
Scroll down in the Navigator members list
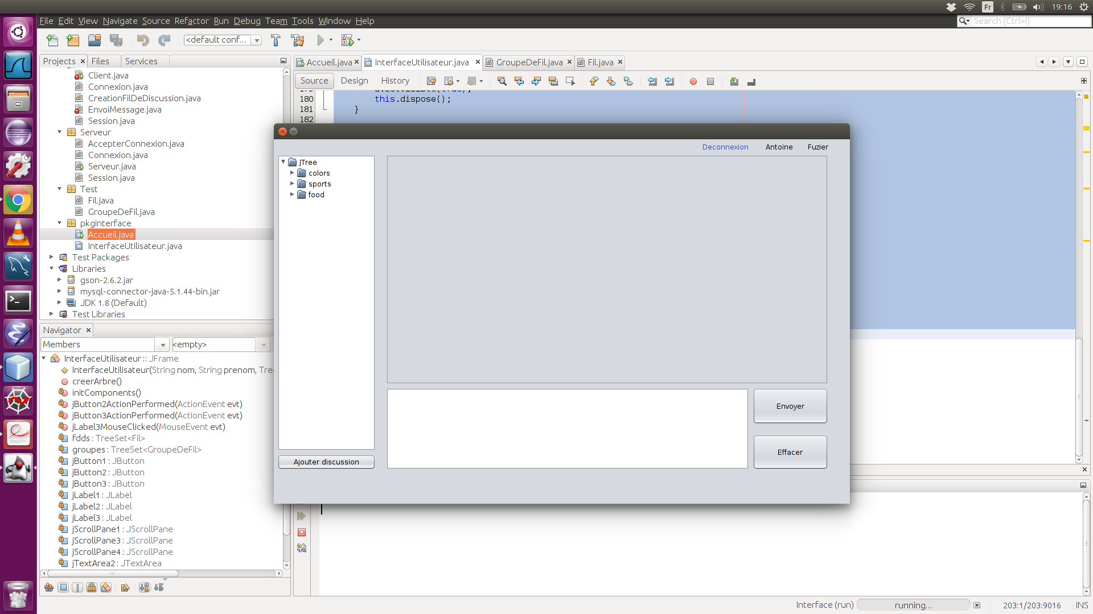coord(285,565)
